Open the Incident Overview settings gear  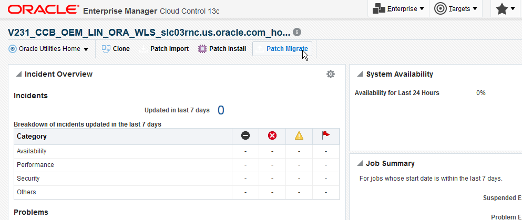coord(330,74)
